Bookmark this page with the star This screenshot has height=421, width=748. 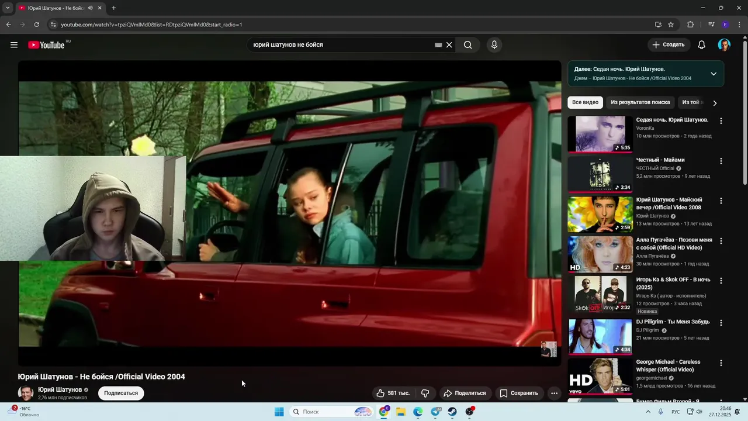[671, 25]
